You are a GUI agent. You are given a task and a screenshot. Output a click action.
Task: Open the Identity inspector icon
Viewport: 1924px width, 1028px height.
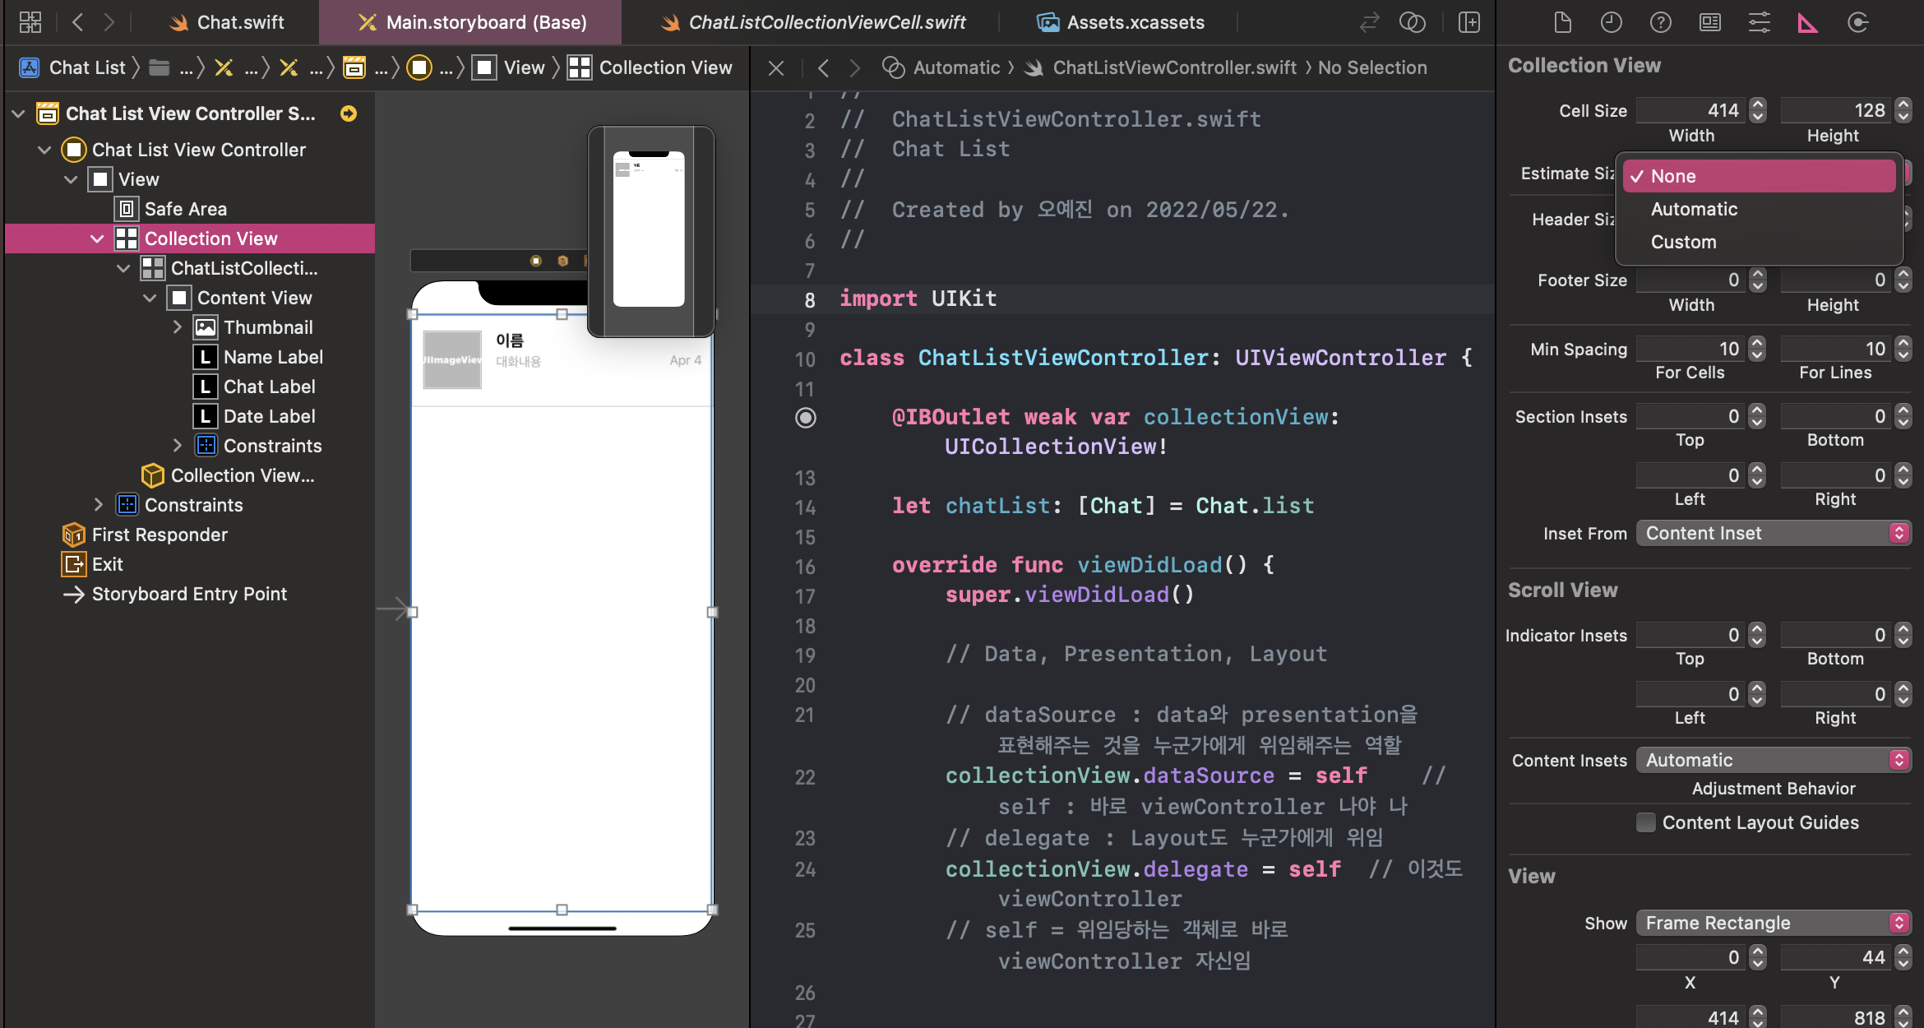(1709, 22)
